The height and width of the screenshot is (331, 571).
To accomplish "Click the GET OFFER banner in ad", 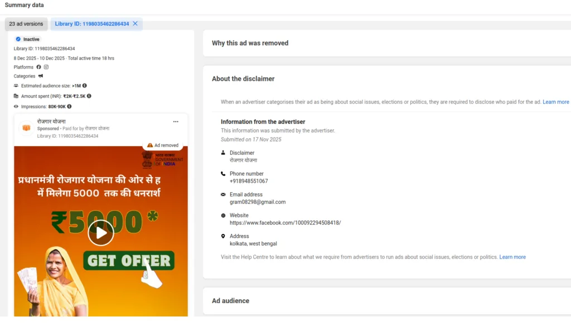I will click(129, 260).
